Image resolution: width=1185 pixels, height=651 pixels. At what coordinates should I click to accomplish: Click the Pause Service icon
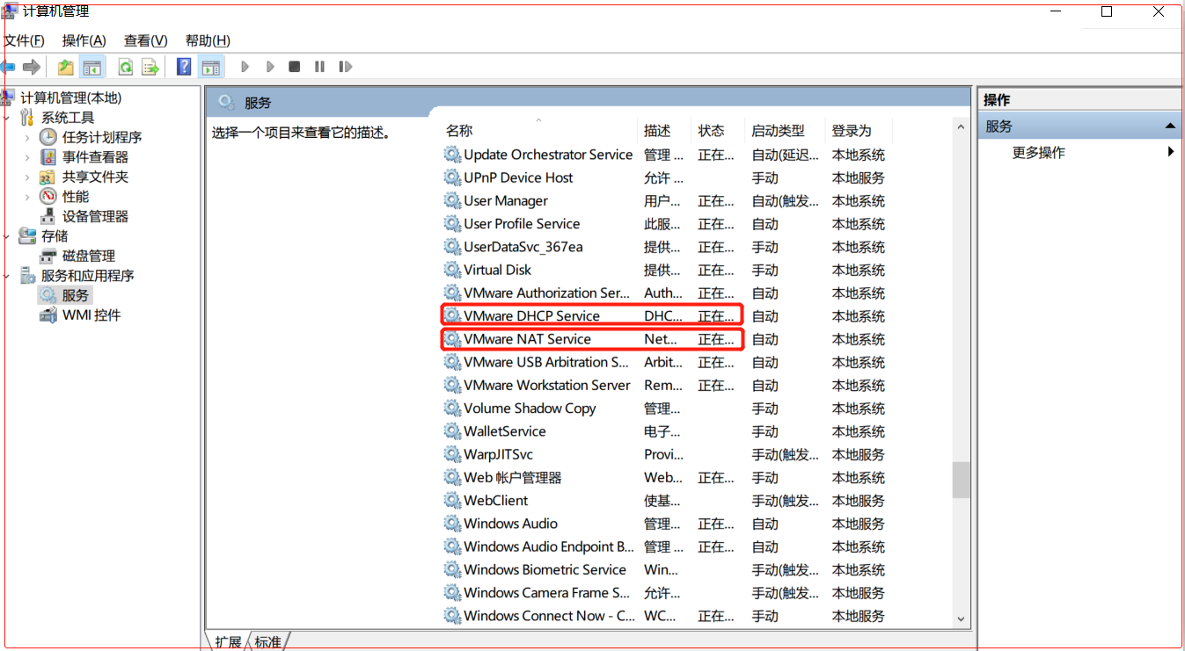pos(319,67)
